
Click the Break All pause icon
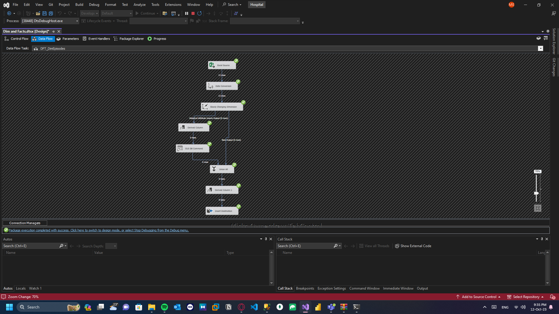pyautogui.click(x=187, y=13)
